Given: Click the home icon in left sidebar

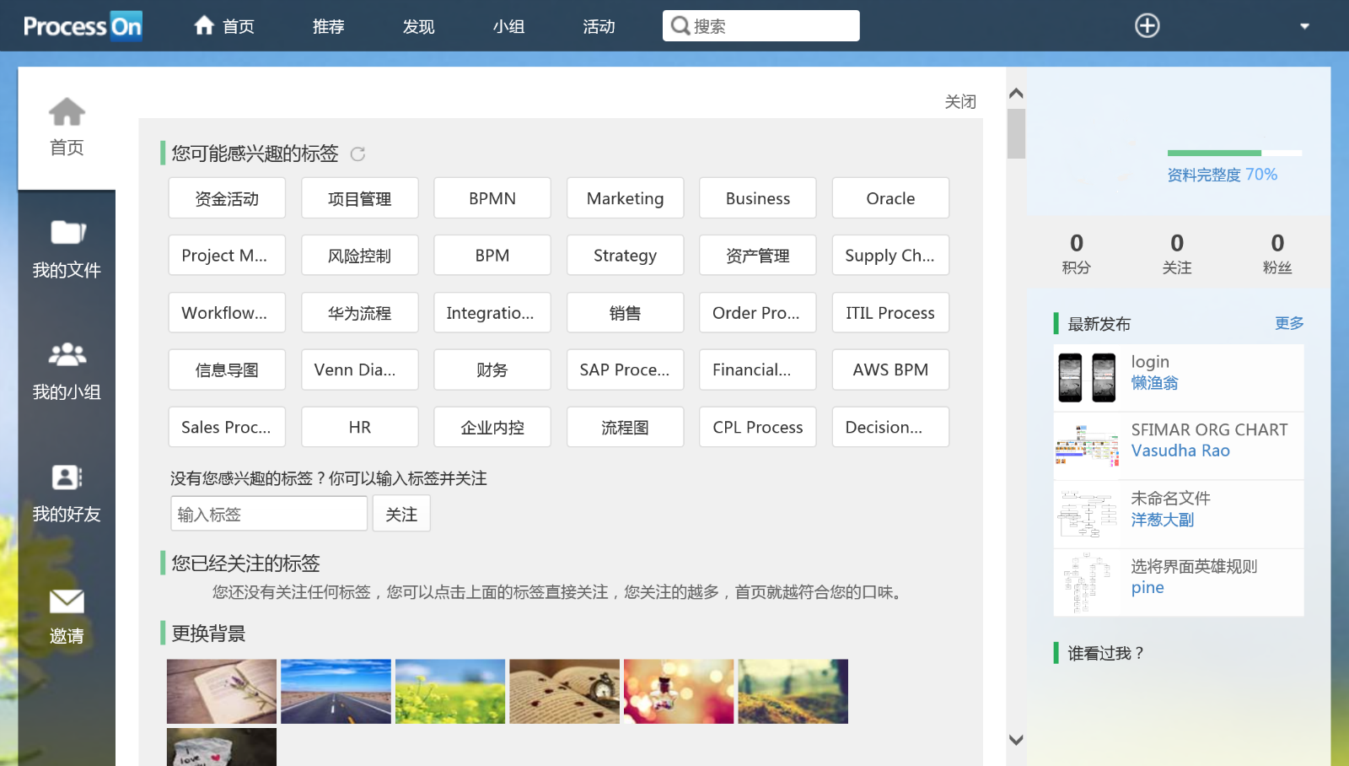Looking at the screenshot, I should click(67, 113).
